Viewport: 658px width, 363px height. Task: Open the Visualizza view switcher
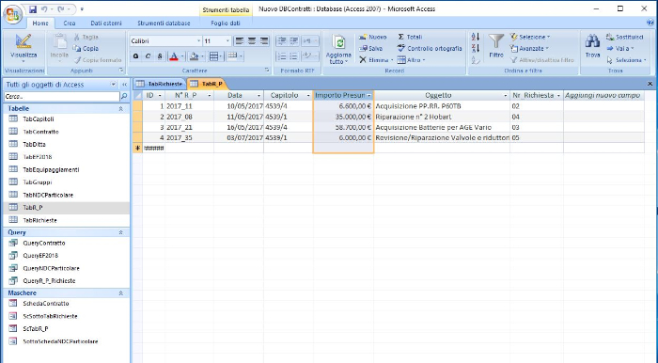pyautogui.click(x=23, y=48)
